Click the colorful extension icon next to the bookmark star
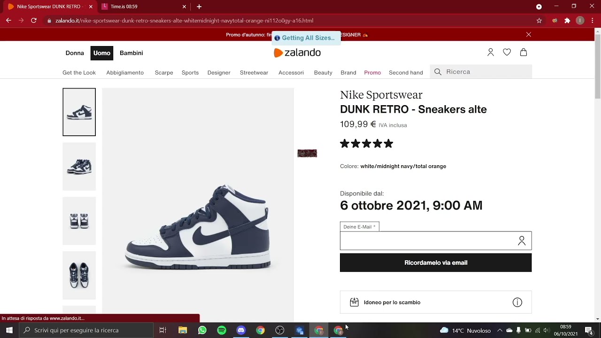 point(555,21)
